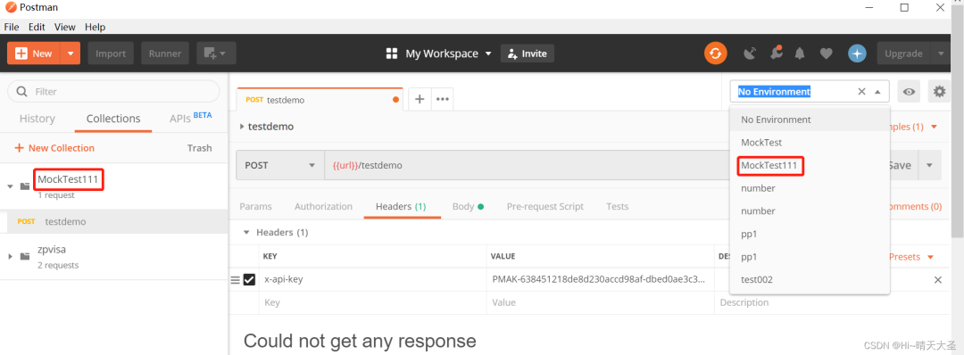Open the Save options dropdown arrow
Image resolution: width=964 pixels, height=355 pixels.
point(929,165)
